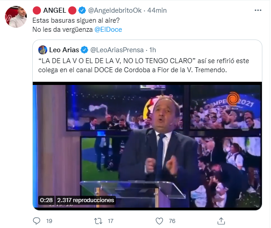Open the @ElDoce mention link

point(108,30)
